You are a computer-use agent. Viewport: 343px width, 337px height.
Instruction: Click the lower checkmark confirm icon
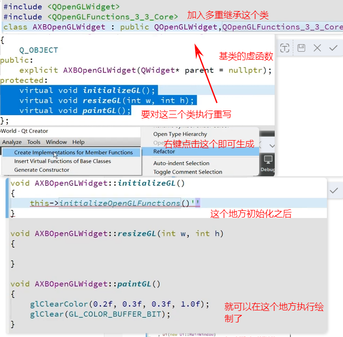click(x=333, y=190)
